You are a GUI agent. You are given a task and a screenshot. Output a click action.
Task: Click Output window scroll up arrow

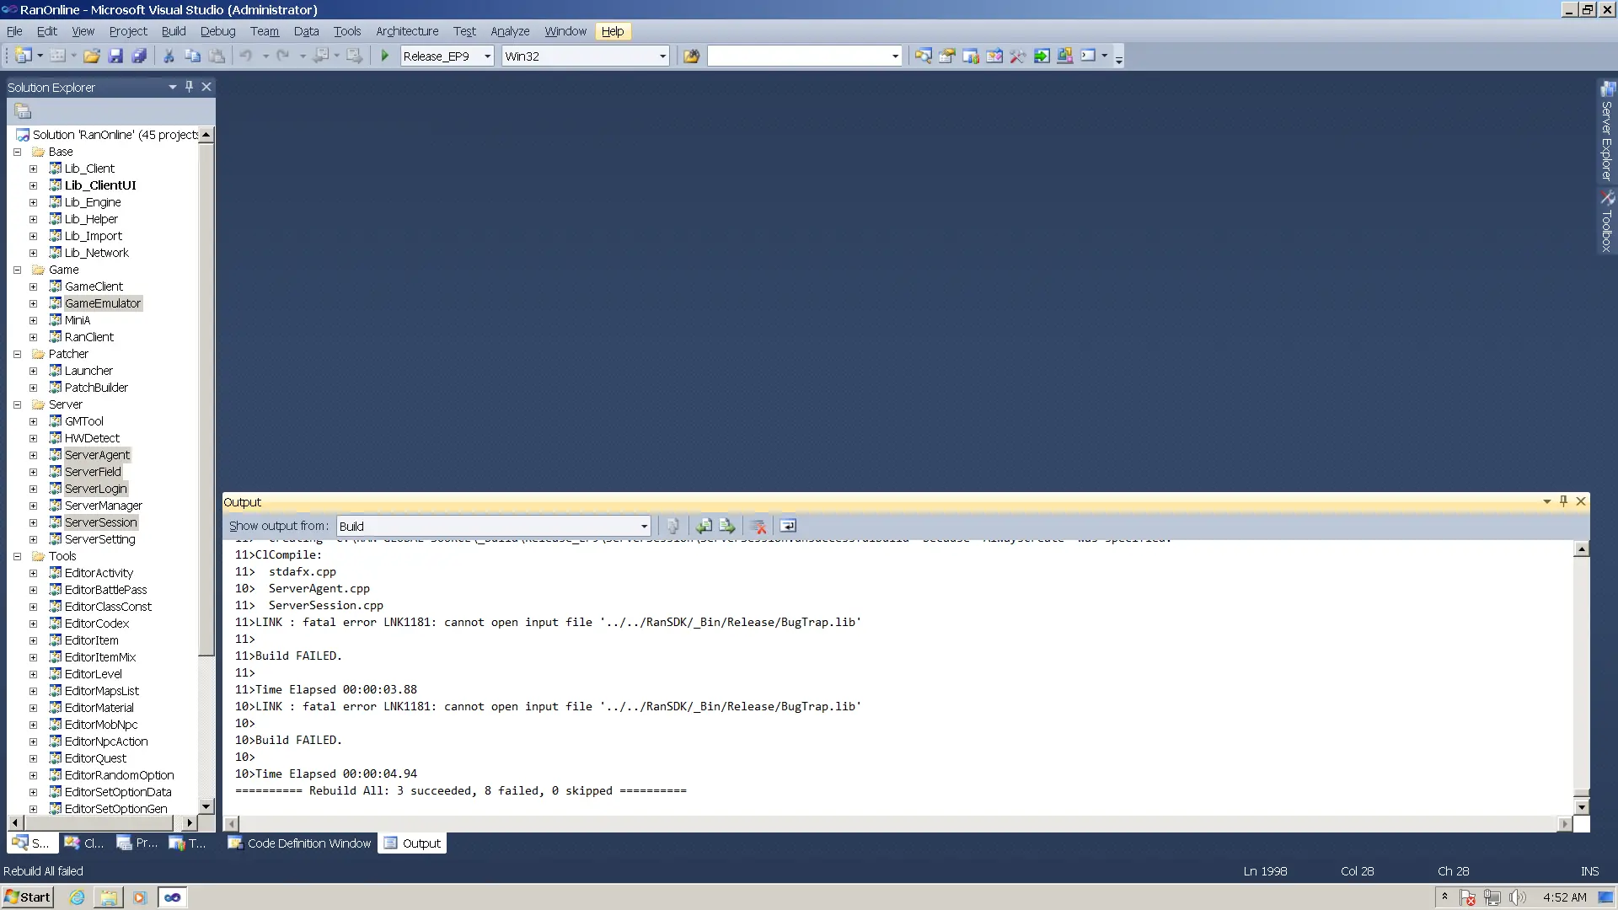point(1582,549)
